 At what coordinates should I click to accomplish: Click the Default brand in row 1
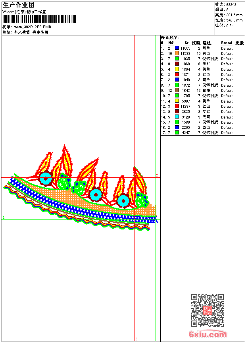[227, 48]
